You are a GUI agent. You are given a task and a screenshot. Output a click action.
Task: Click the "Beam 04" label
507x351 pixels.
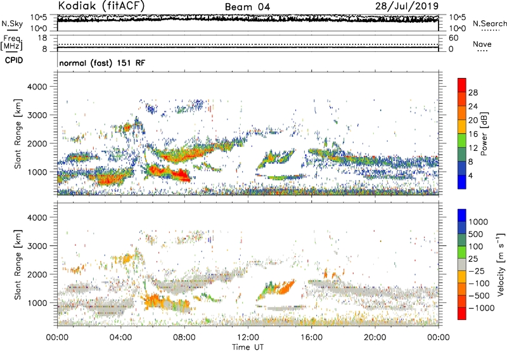pyautogui.click(x=247, y=7)
